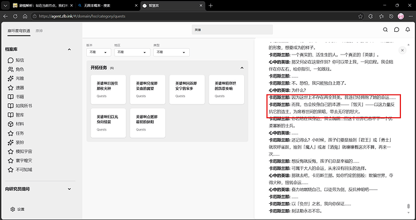Image resolution: width=416 pixels, height=220 pixels.
Task: Click the browser address bar URL
Action: [82, 16]
